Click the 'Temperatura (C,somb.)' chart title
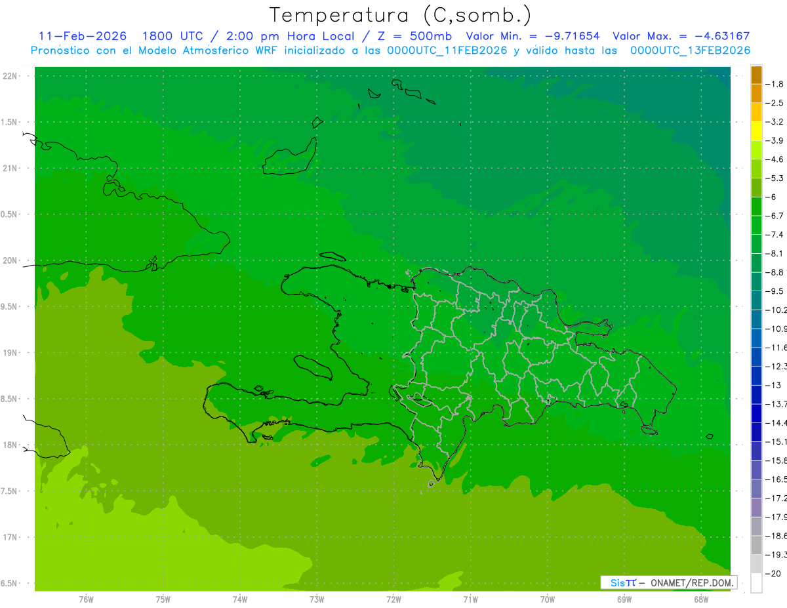This screenshot has width=787, height=608. tap(401, 15)
